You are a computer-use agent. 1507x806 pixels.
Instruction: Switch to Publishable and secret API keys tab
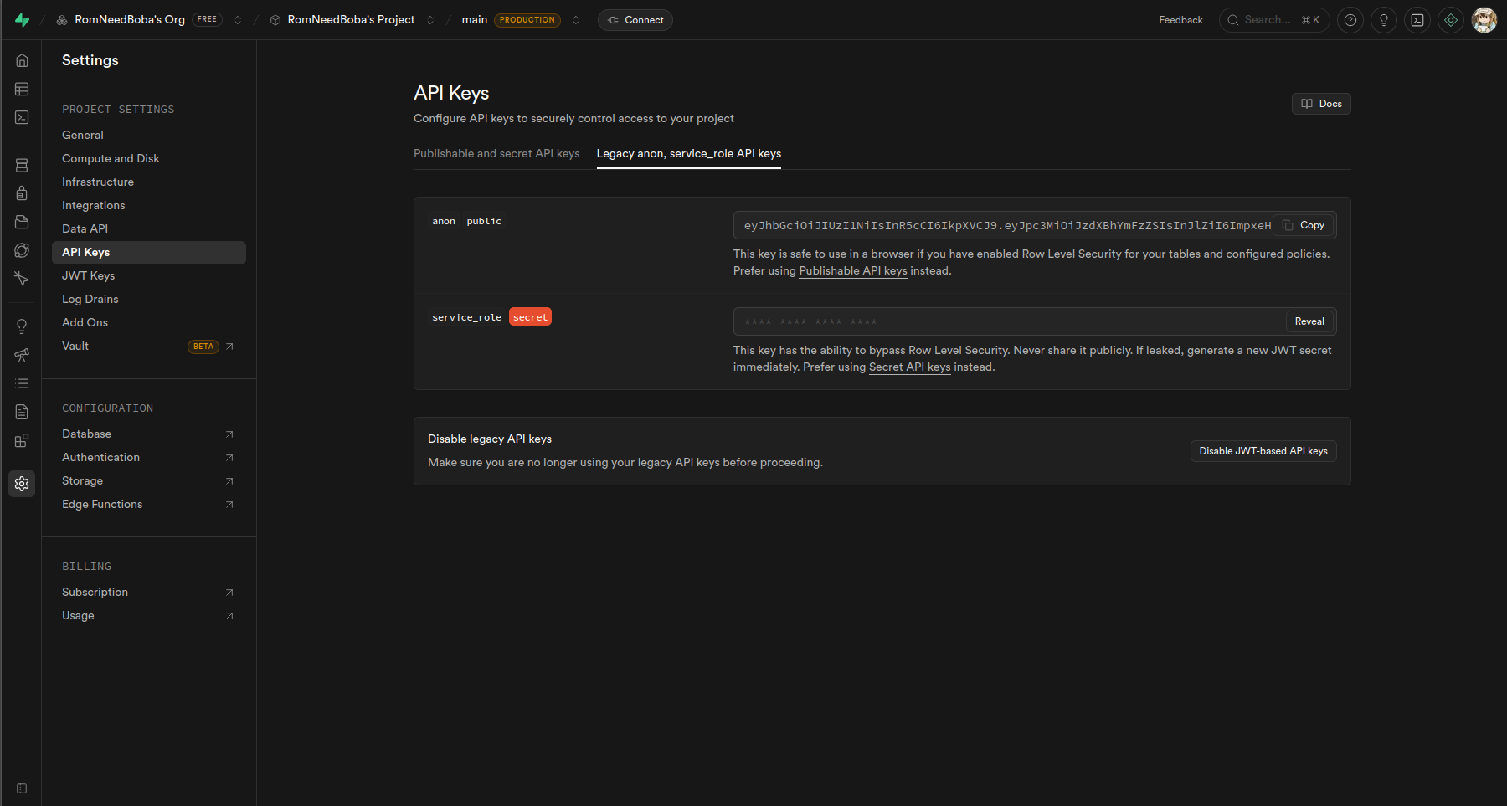point(496,154)
